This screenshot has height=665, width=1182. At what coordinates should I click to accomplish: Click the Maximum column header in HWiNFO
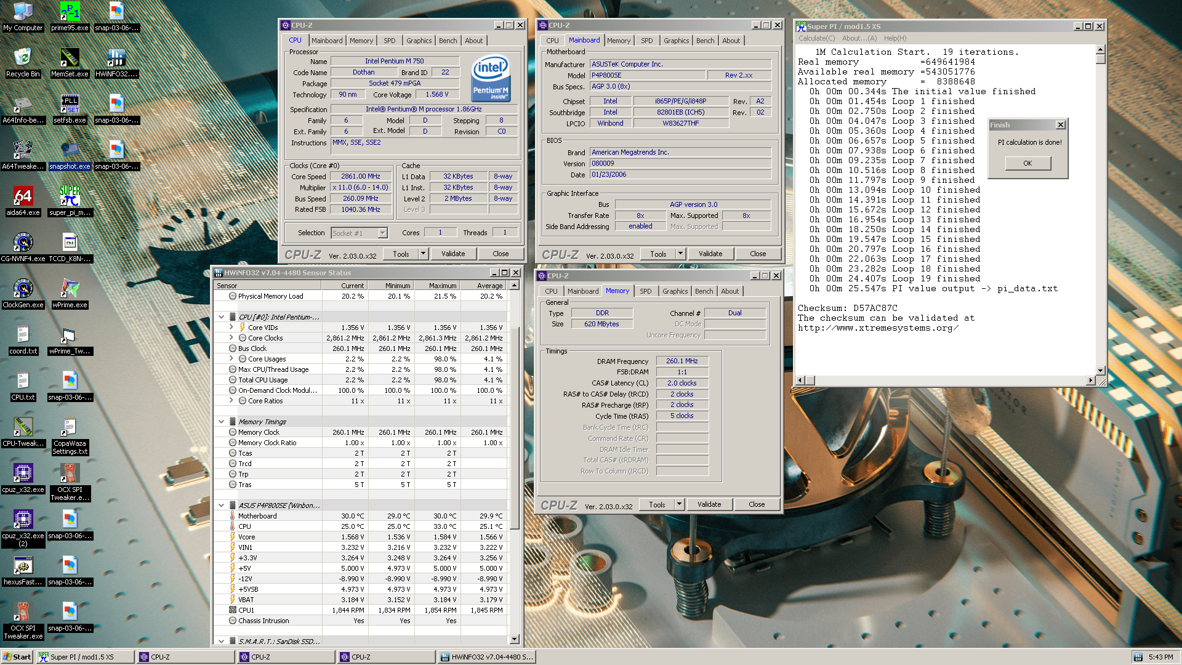436,286
